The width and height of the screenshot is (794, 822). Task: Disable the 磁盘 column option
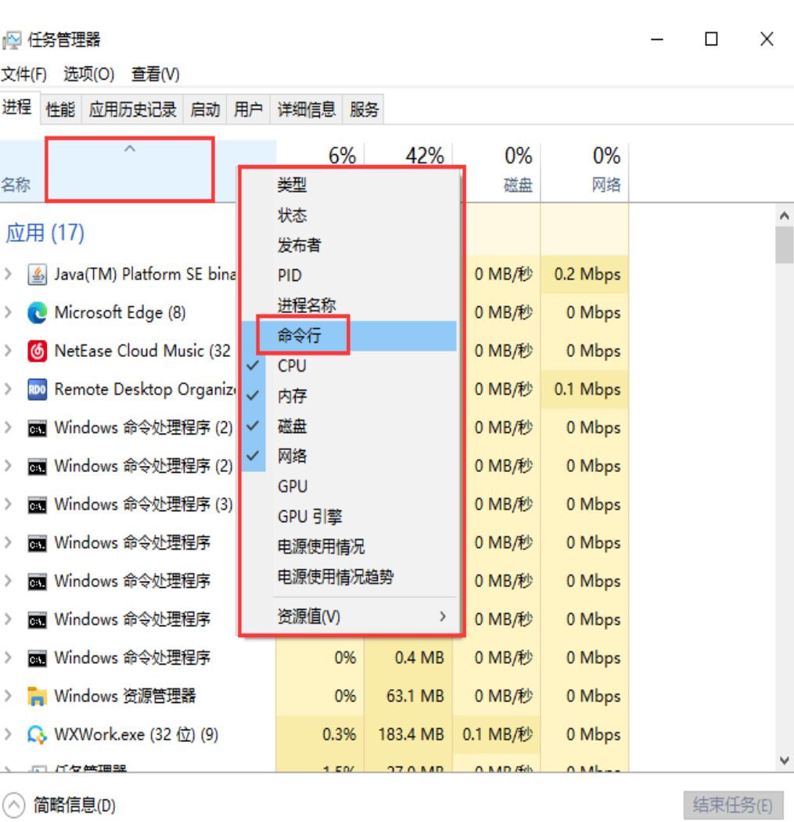click(293, 427)
